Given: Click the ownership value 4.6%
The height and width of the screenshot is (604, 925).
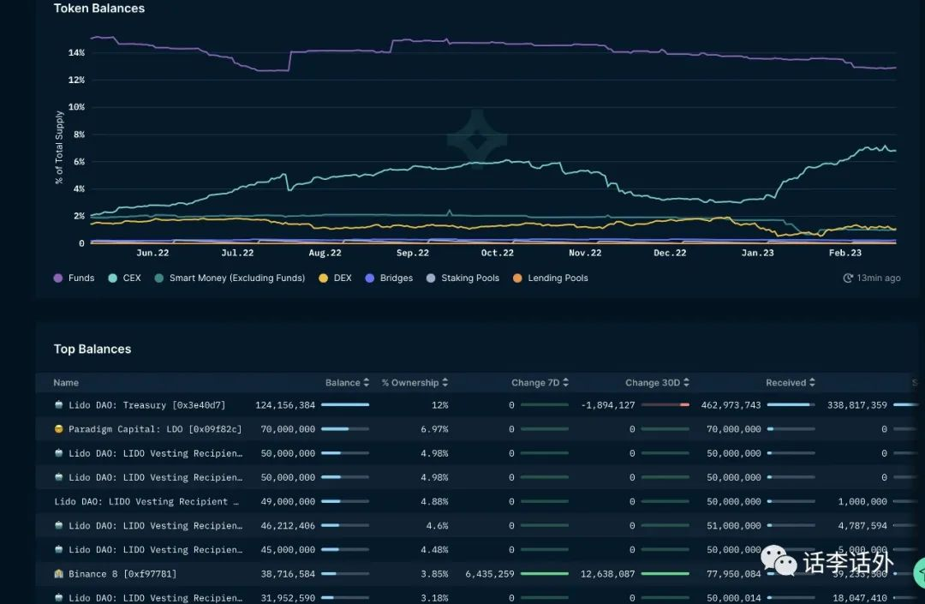Looking at the screenshot, I should [437, 525].
